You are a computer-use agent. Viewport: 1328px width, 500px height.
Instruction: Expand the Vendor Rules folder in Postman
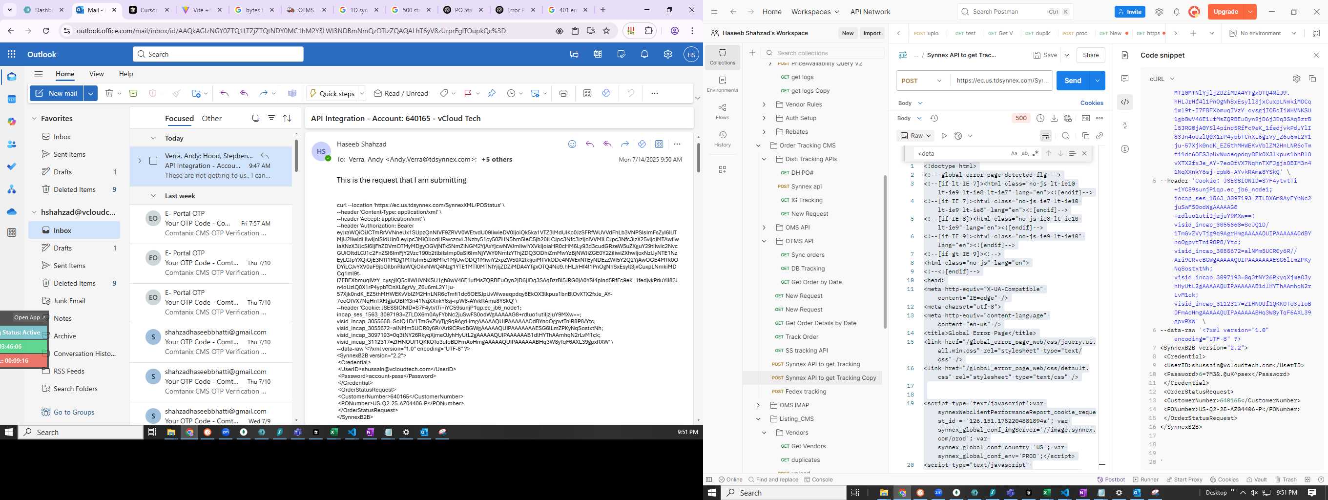pos(764,104)
